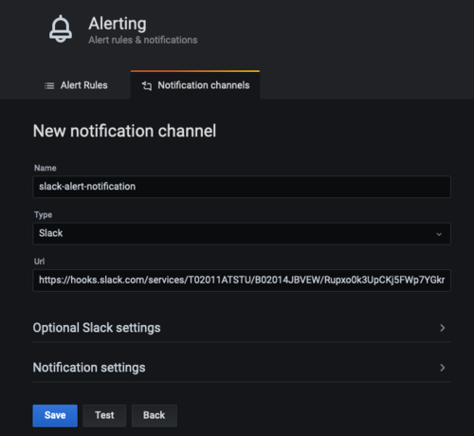
Task: Click the Optional Slack settings chevron
Action: click(x=443, y=328)
